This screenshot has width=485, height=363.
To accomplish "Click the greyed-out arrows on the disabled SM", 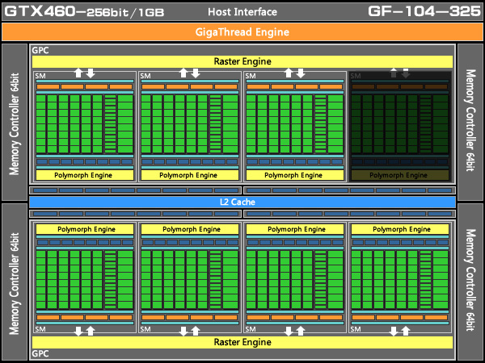I will click(x=399, y=73).
